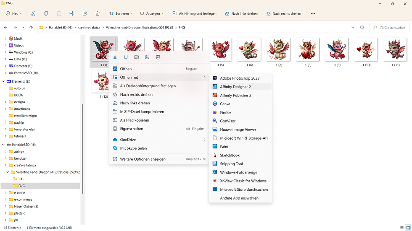Viewport: 412px width, 231px height.
Task: Click the copy icon in the context menu
Action: [126, 57]
